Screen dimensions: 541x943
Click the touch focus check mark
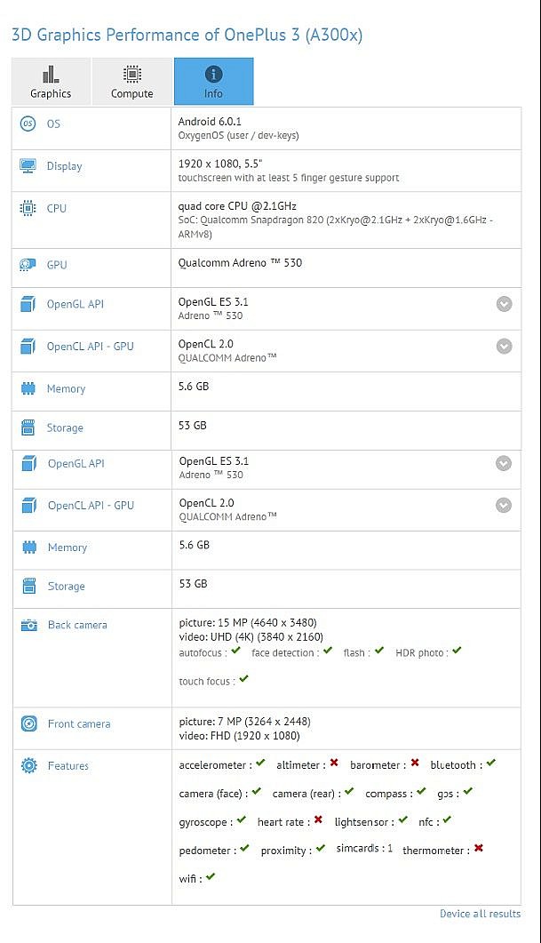coord(243,678)
